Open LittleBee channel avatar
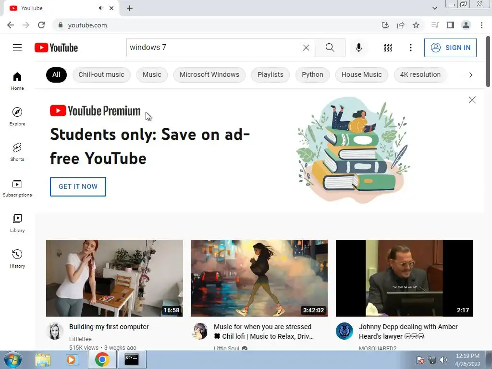Viewport: 492px width, 369px height. [55, 331]
